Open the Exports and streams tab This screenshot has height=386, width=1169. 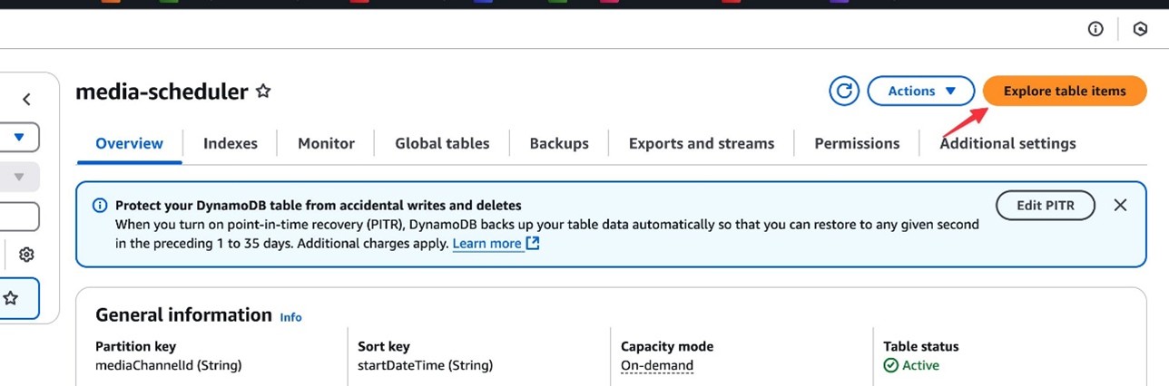pos(701,143)
